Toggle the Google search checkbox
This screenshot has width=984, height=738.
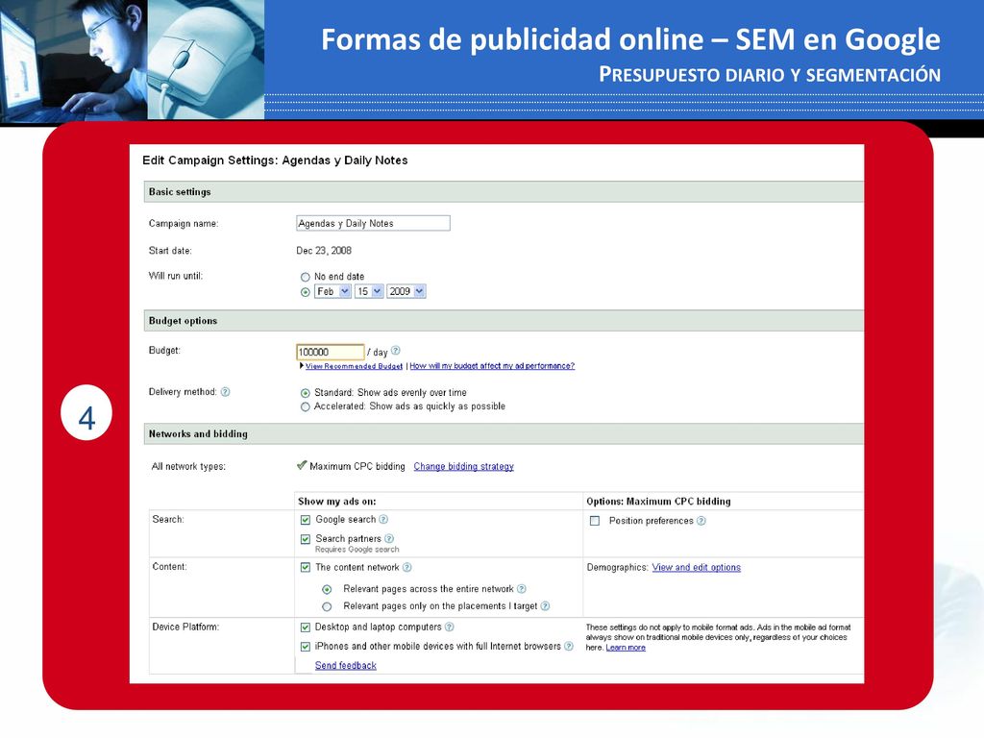pyautogui.click(x=306, y=520)
